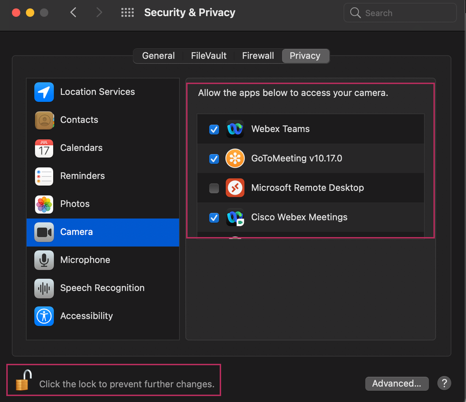The height and width of the screenshot is (402, 466).
Task: Select Photos in the privacy list
Action: [x=103, y=204]
